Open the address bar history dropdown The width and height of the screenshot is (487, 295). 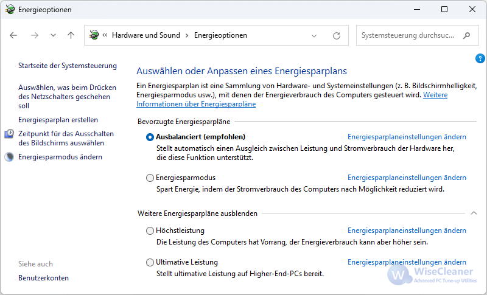pyautogui.click(x=314, y=36)
